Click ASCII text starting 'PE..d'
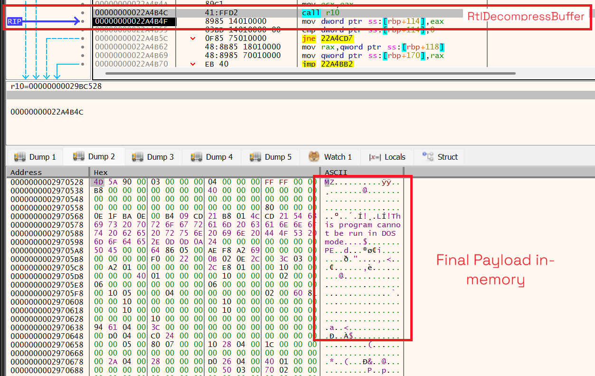The image size is (595, 376). click(363, 251)
